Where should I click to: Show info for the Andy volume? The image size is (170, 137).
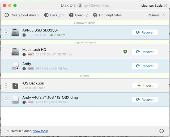click(x=24, y=68)
